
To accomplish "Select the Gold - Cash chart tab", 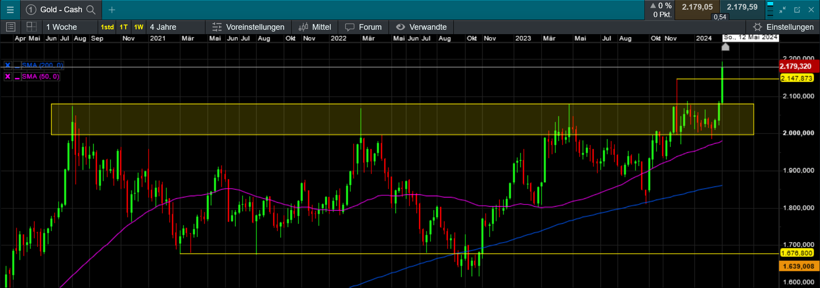I will coord(61,10).
